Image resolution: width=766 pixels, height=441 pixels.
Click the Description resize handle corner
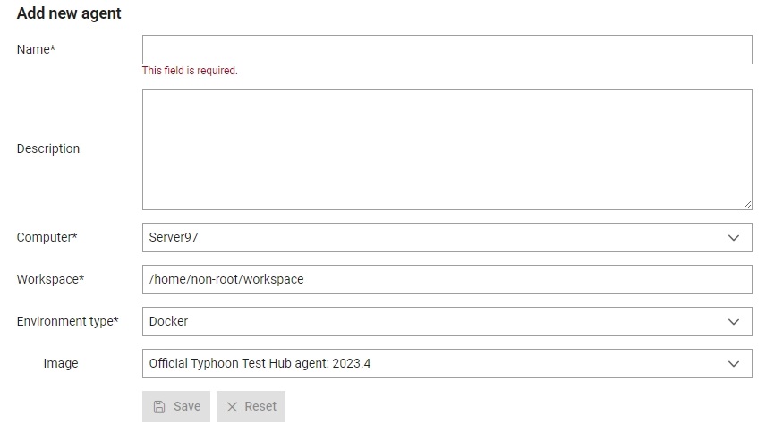747,205
